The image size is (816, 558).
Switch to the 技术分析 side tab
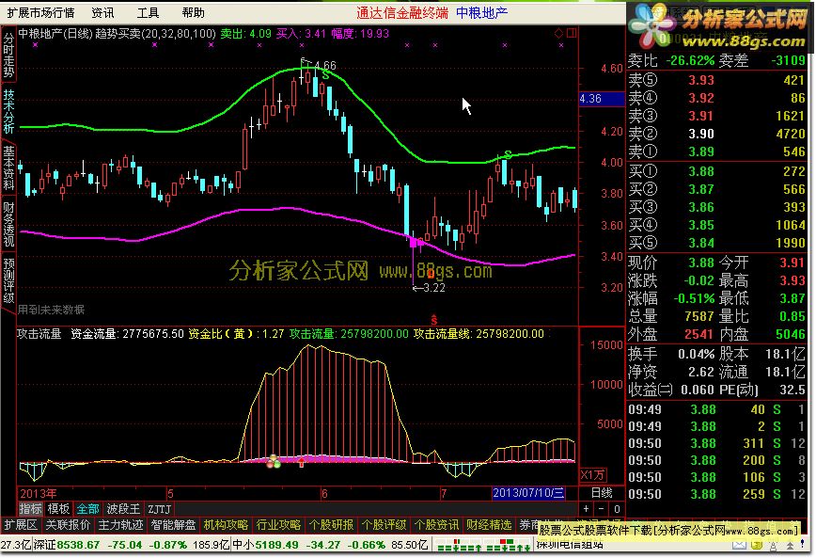8,111
